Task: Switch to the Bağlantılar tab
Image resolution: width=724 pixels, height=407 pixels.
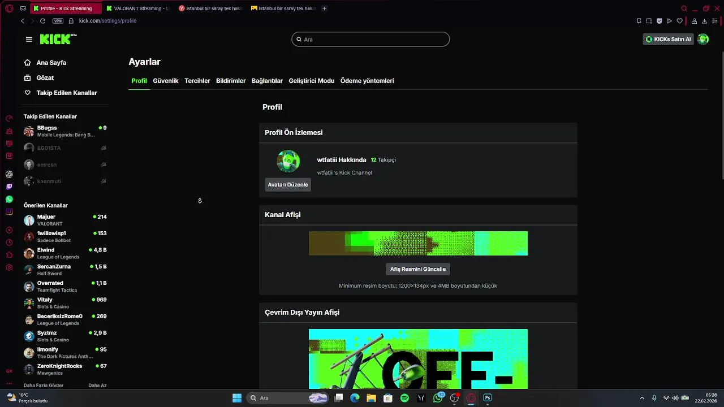Action: [267, 81]
